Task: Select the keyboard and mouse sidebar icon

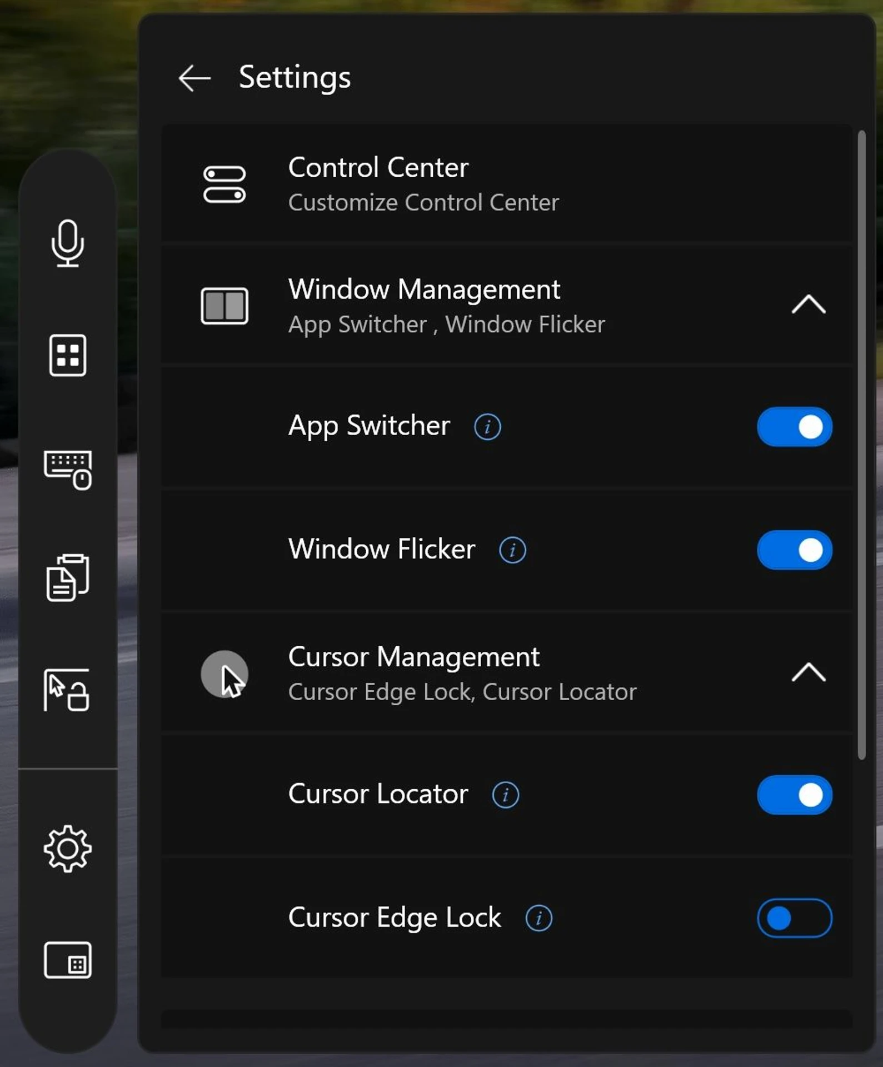Action: click(x=68, y=470)
